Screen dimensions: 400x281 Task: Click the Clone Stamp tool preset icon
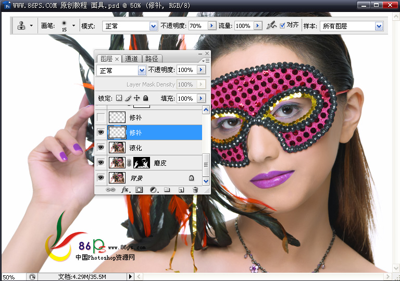click(22, 26)
